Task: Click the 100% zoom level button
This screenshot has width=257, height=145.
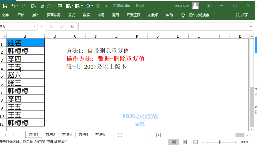Action: (245, 142)
